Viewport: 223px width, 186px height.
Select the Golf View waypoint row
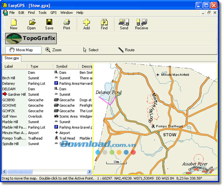pos(47,116)
